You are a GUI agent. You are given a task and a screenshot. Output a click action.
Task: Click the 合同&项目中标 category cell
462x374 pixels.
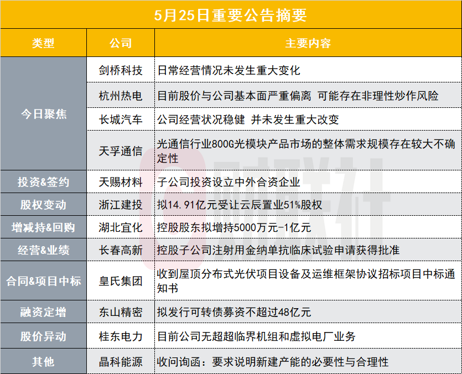click(x=43, y=281)
